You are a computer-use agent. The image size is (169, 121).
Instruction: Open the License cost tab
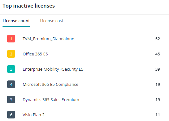52,21
